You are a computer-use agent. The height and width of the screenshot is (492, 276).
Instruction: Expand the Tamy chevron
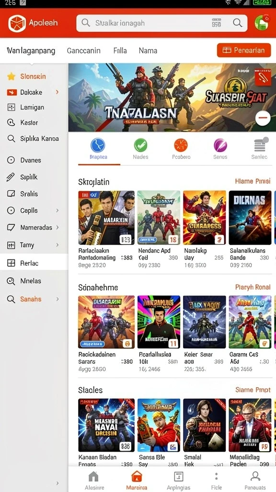tap(57, 245)
